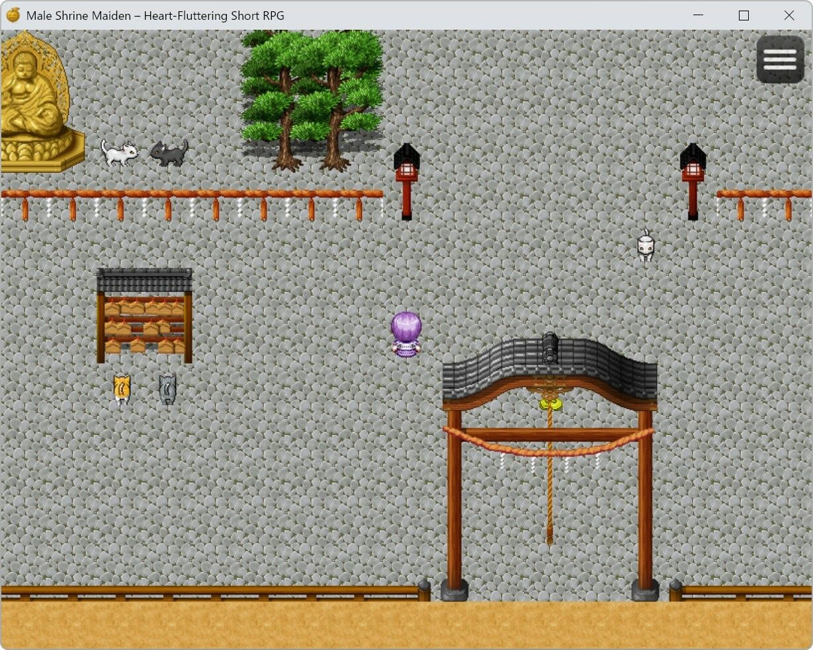Viewport: 813px width, 650px height.
Task: Click the wooden ema plaque rack
Action: coord(144,317)
